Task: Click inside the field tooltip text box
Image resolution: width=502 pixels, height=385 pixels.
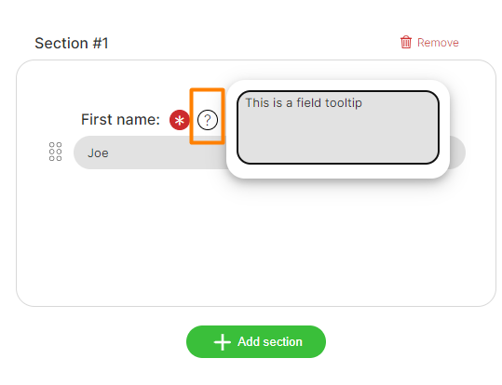Action: [338, 127]
